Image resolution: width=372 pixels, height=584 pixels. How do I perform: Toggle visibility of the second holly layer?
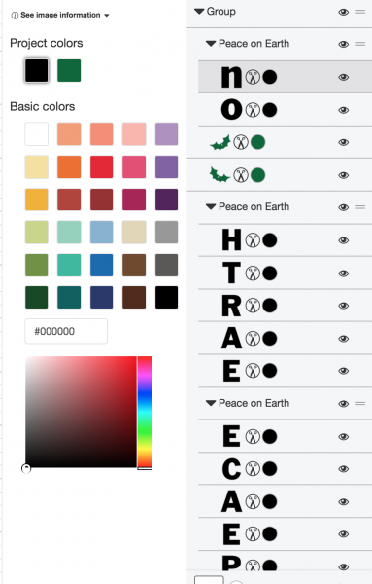[x=344, y=175]
